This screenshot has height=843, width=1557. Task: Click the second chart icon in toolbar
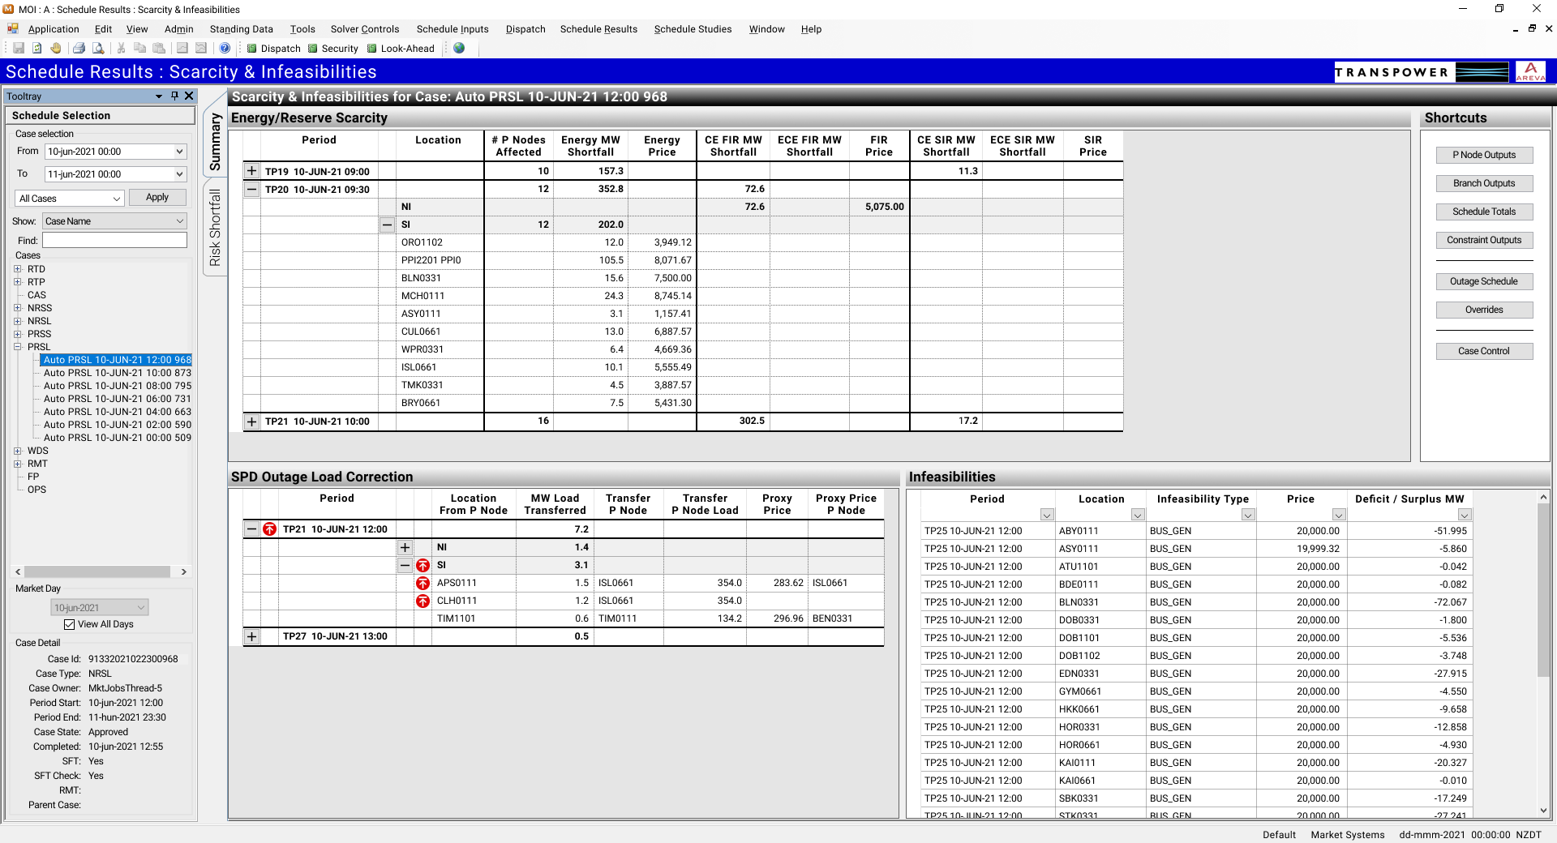point(201,49)
